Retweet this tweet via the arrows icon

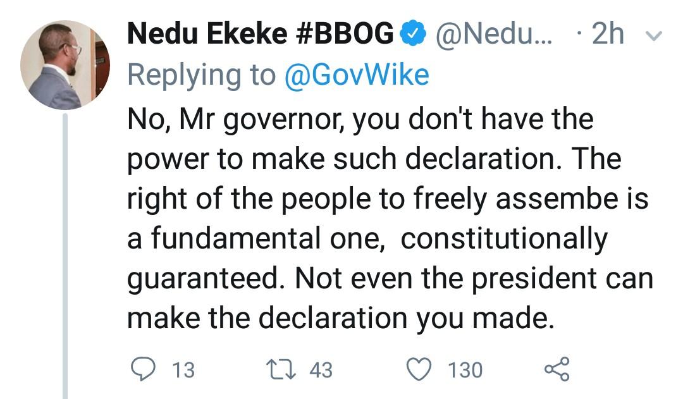tap(281, 369)
